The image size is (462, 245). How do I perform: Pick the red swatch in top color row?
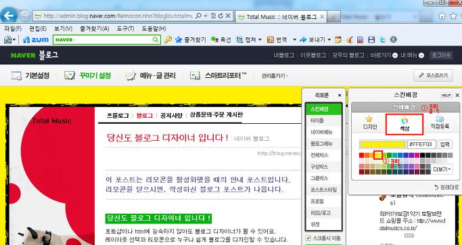[x=361, y=156]
